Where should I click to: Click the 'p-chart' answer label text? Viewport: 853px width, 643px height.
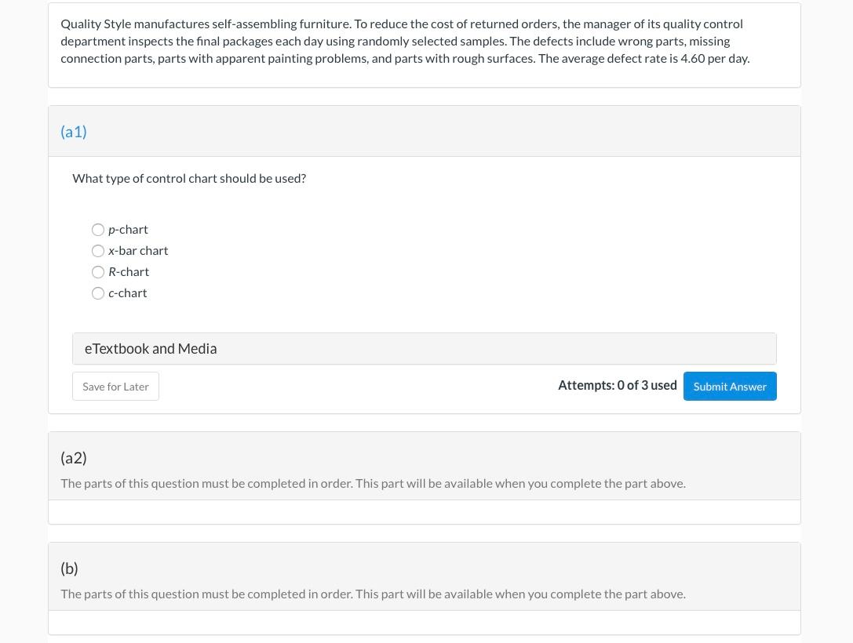(x=129, y=230)
